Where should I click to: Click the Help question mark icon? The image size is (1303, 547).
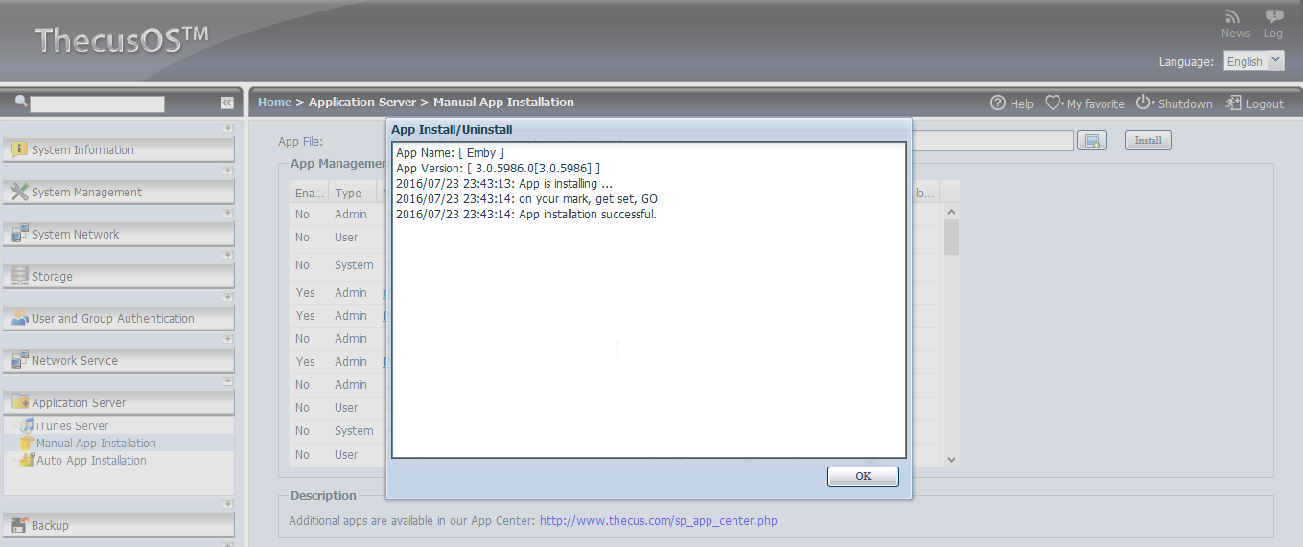coord(998,103)
